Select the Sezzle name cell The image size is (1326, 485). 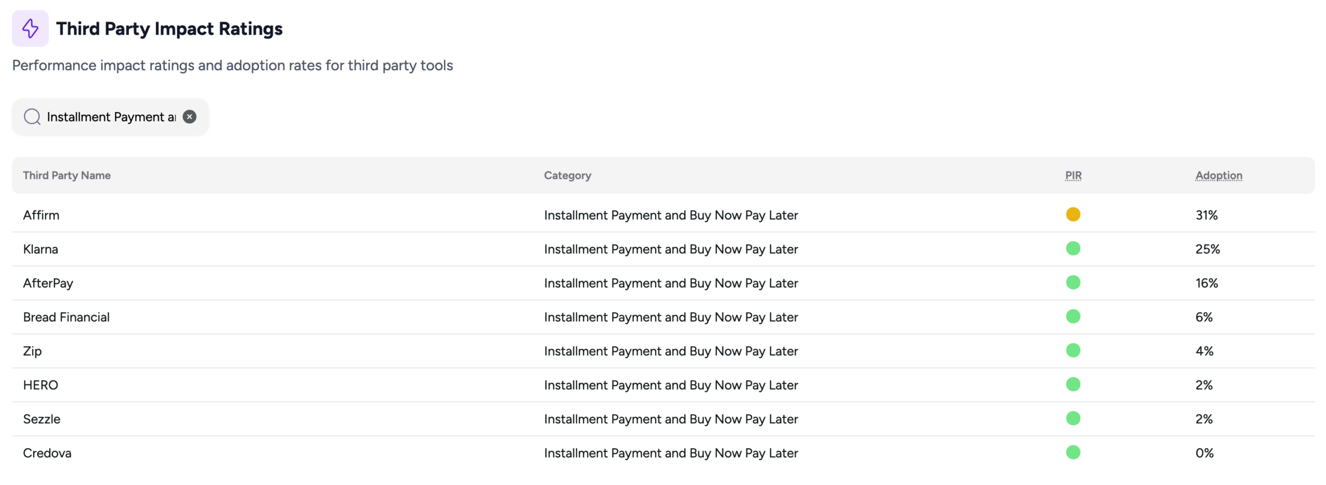point(41,419)
